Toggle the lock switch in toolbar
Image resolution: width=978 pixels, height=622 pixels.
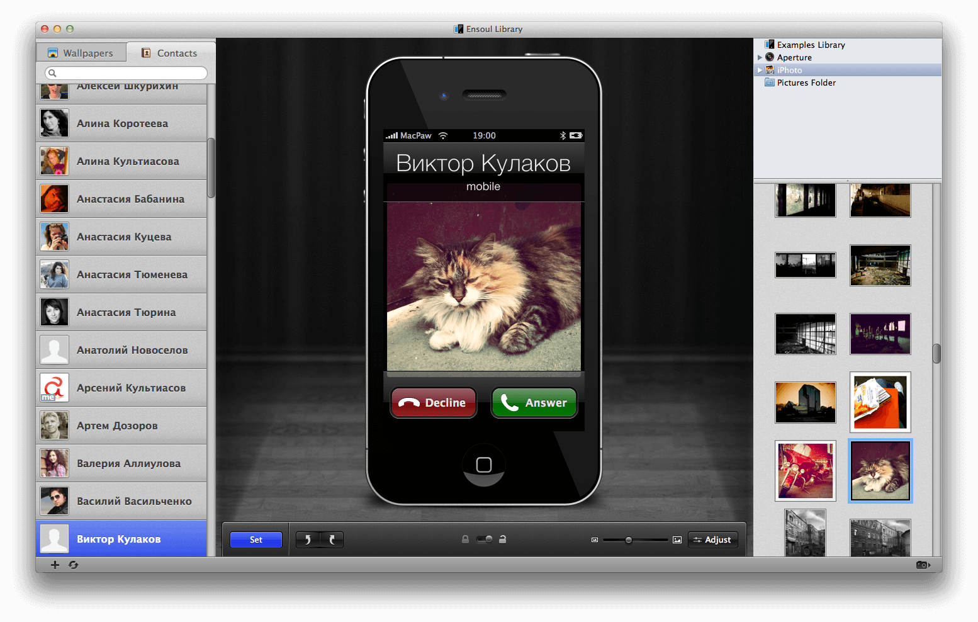click(484, 540)
